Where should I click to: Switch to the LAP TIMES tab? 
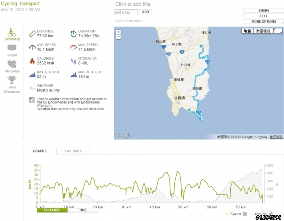tap(73, 151)
